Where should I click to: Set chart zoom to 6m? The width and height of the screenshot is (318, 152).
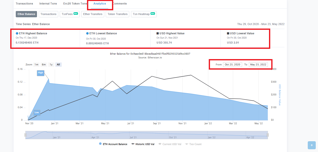[44, 65]
